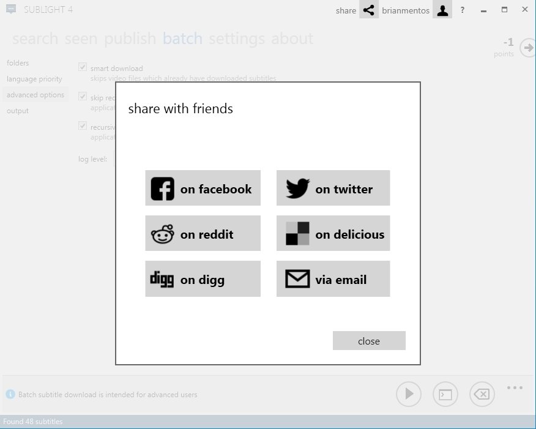Image resolution: width=536 pixels, height=429 pixels.
Task: Go to the publish tab
Action: pyautogui.click(x=130, y=39)
